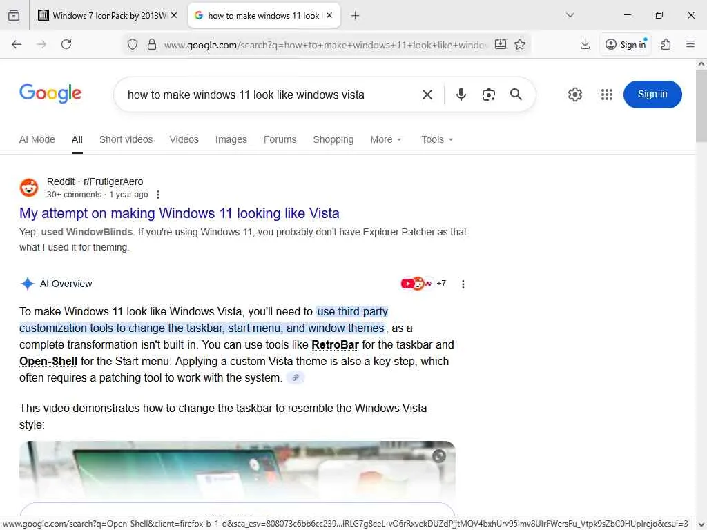Click '30+ comments · 1 year ago' text
Screen dimensions: 707x530
(97, 195)
